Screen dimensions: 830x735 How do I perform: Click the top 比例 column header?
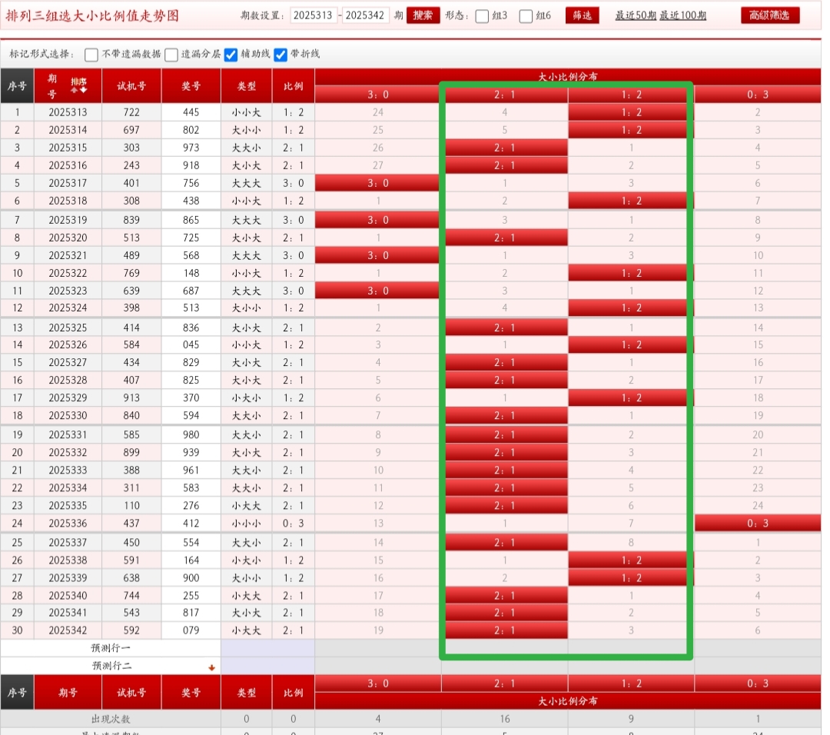[294, 86]
